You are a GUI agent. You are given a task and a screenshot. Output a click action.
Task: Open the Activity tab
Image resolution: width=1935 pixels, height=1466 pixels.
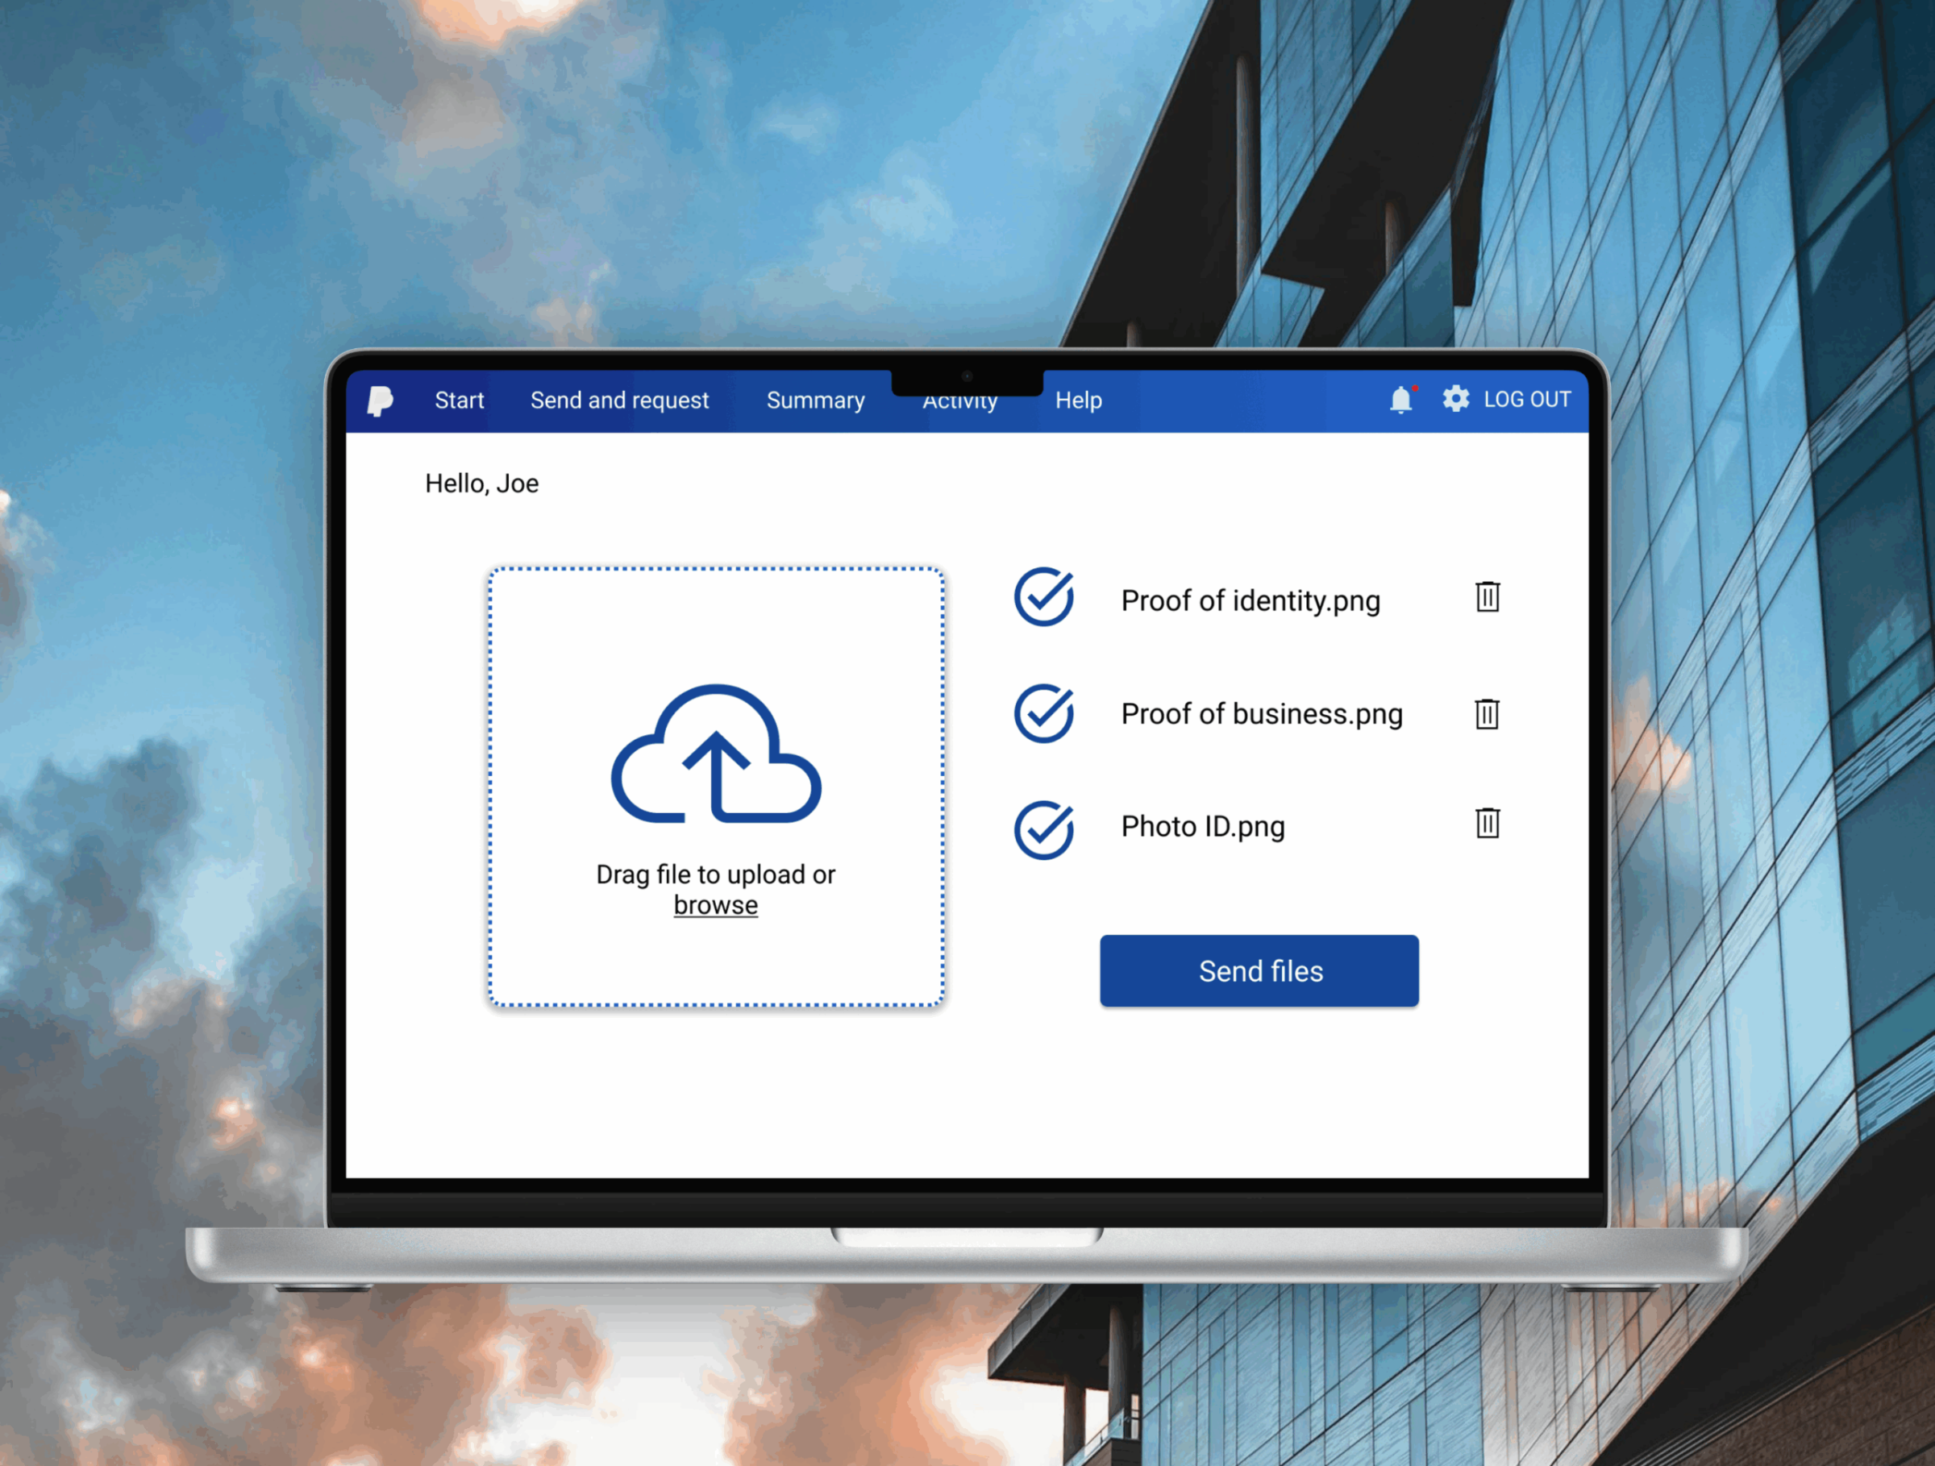pyautogui.click(x=959, y=402)
